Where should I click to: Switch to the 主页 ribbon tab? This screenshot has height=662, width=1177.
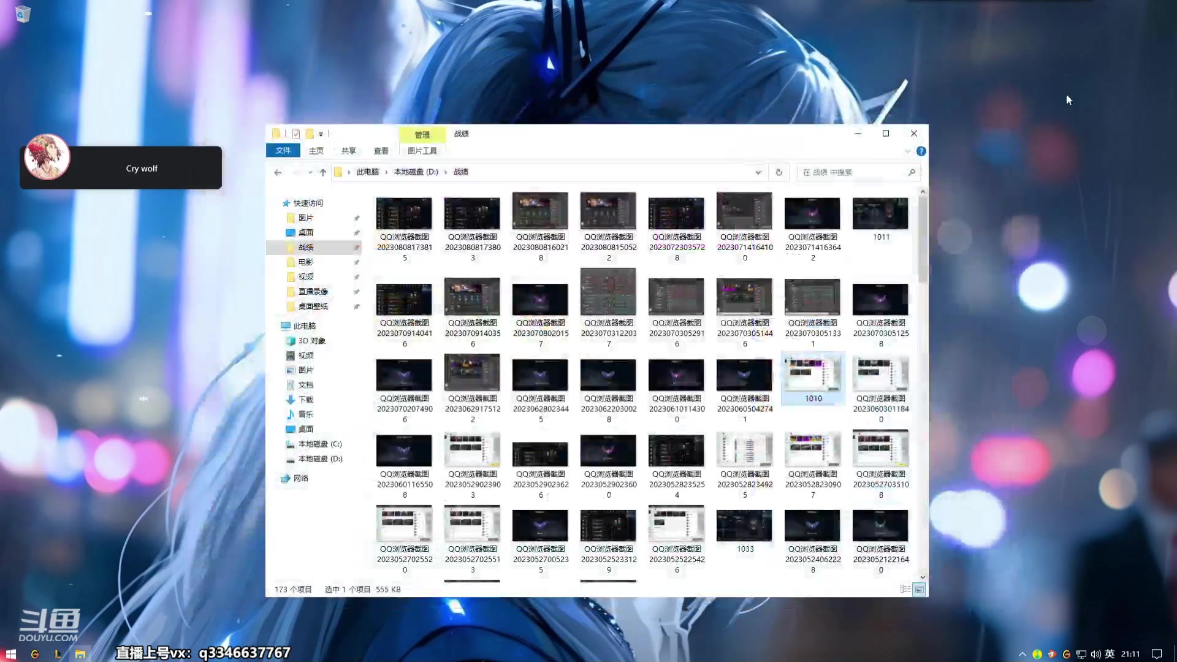pyautogui.click(x=316, y=151)
